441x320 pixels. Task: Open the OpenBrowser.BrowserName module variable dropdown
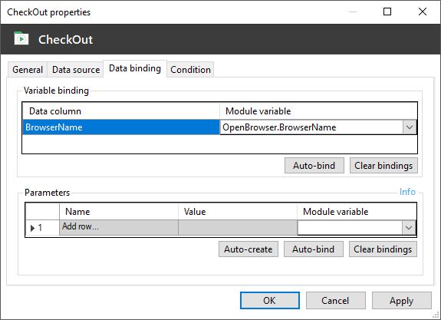[410, 127]
